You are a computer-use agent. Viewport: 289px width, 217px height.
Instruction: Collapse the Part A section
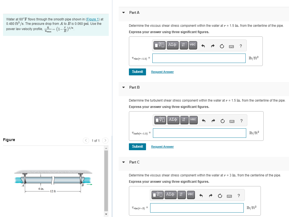(x=123, y=12)
